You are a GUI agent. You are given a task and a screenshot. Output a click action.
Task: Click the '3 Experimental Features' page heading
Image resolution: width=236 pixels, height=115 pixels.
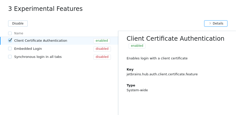pyautogui.click(x=45, y=9)
